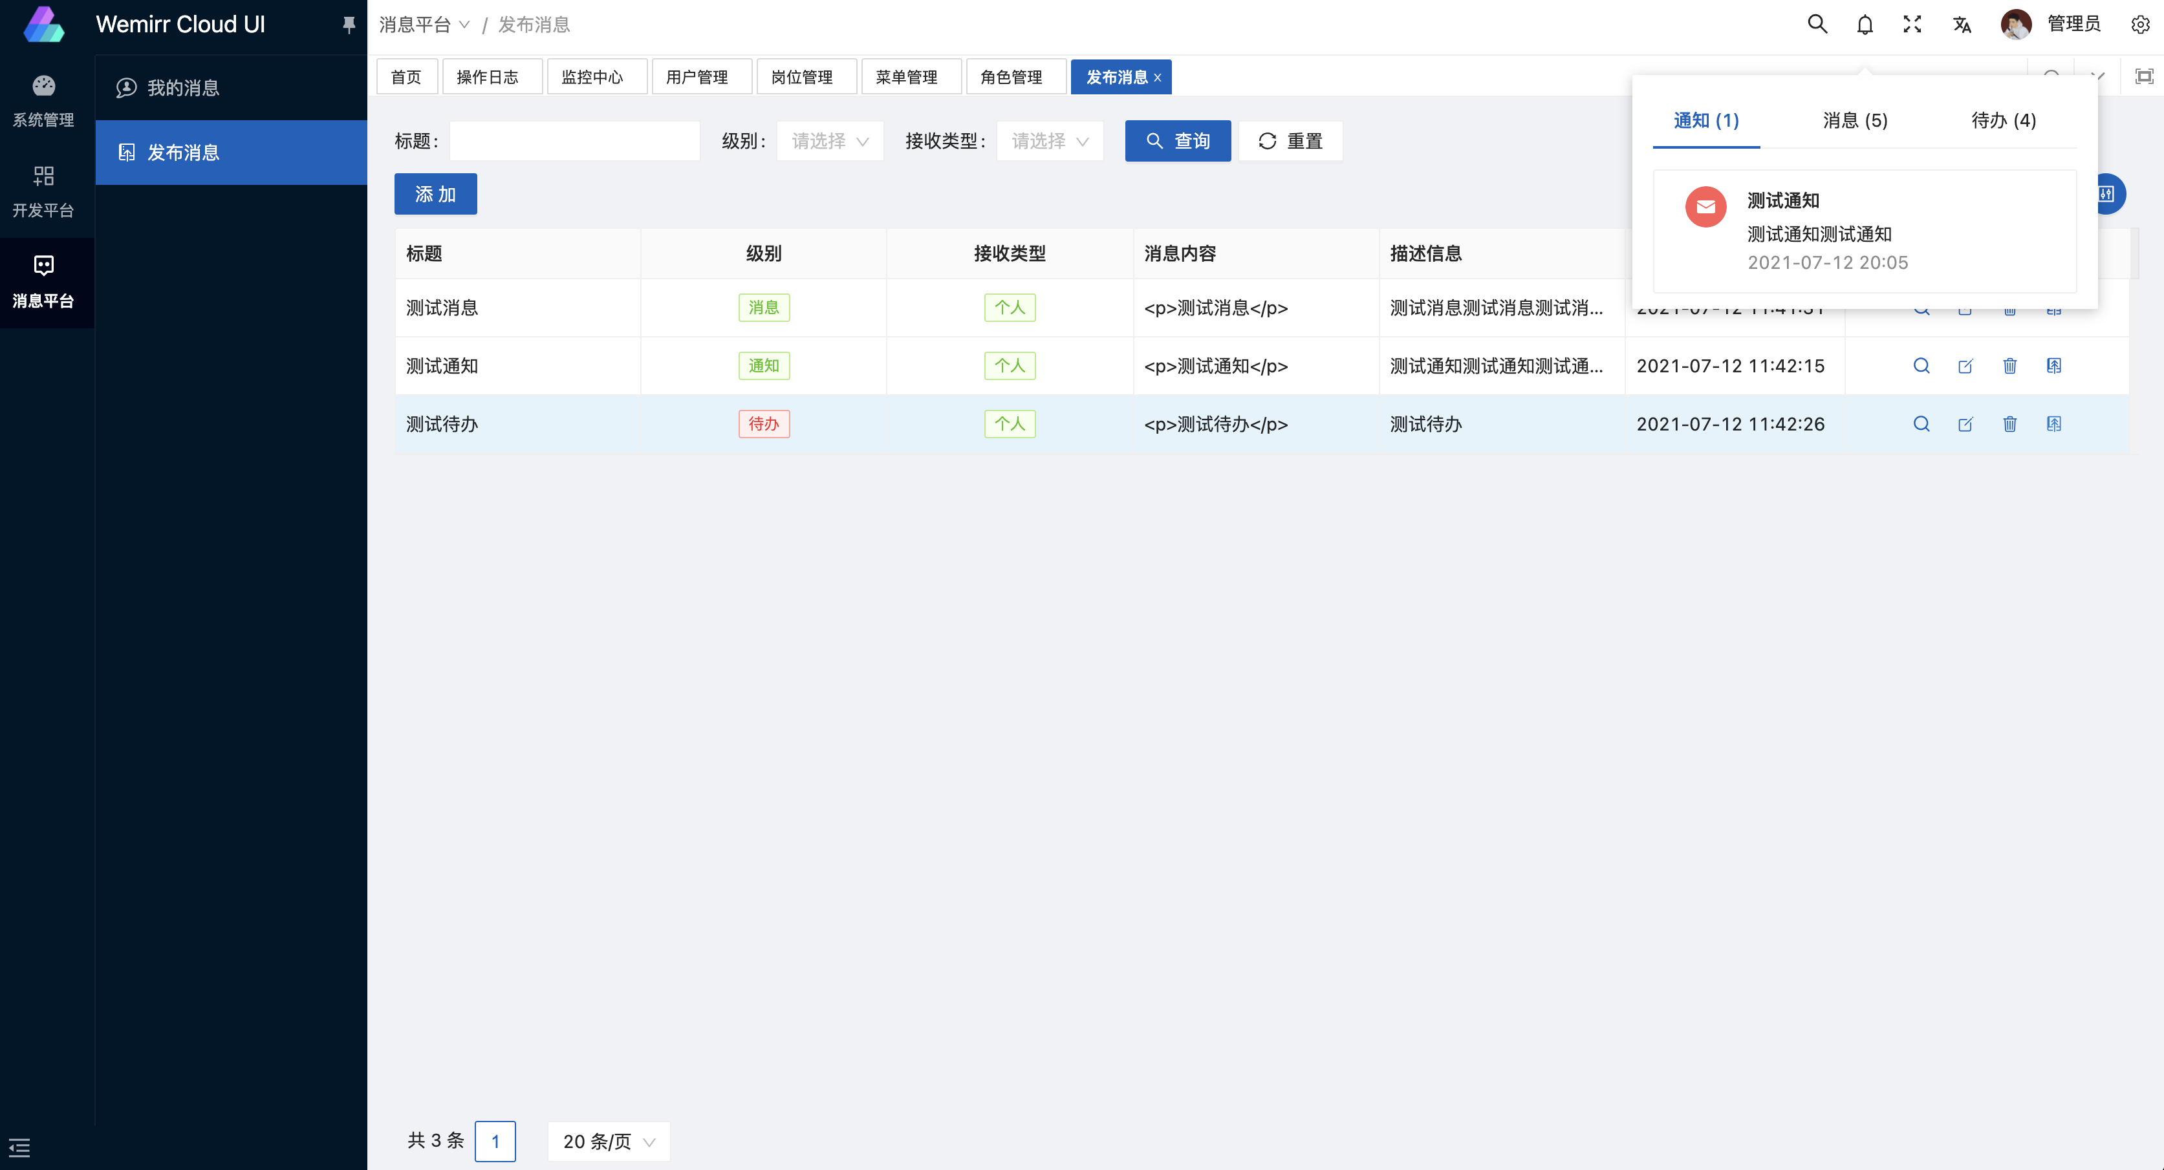Click the 标题 input field
The width and height of the screenshot is (2164, 1170).
pyautogui.click(x=574, y=141)
